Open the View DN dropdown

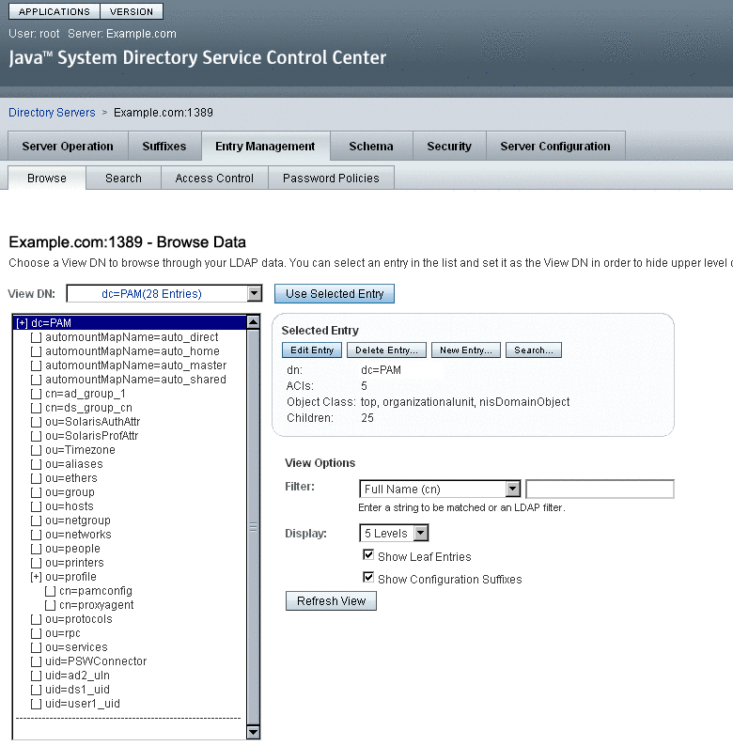(164, 293)
